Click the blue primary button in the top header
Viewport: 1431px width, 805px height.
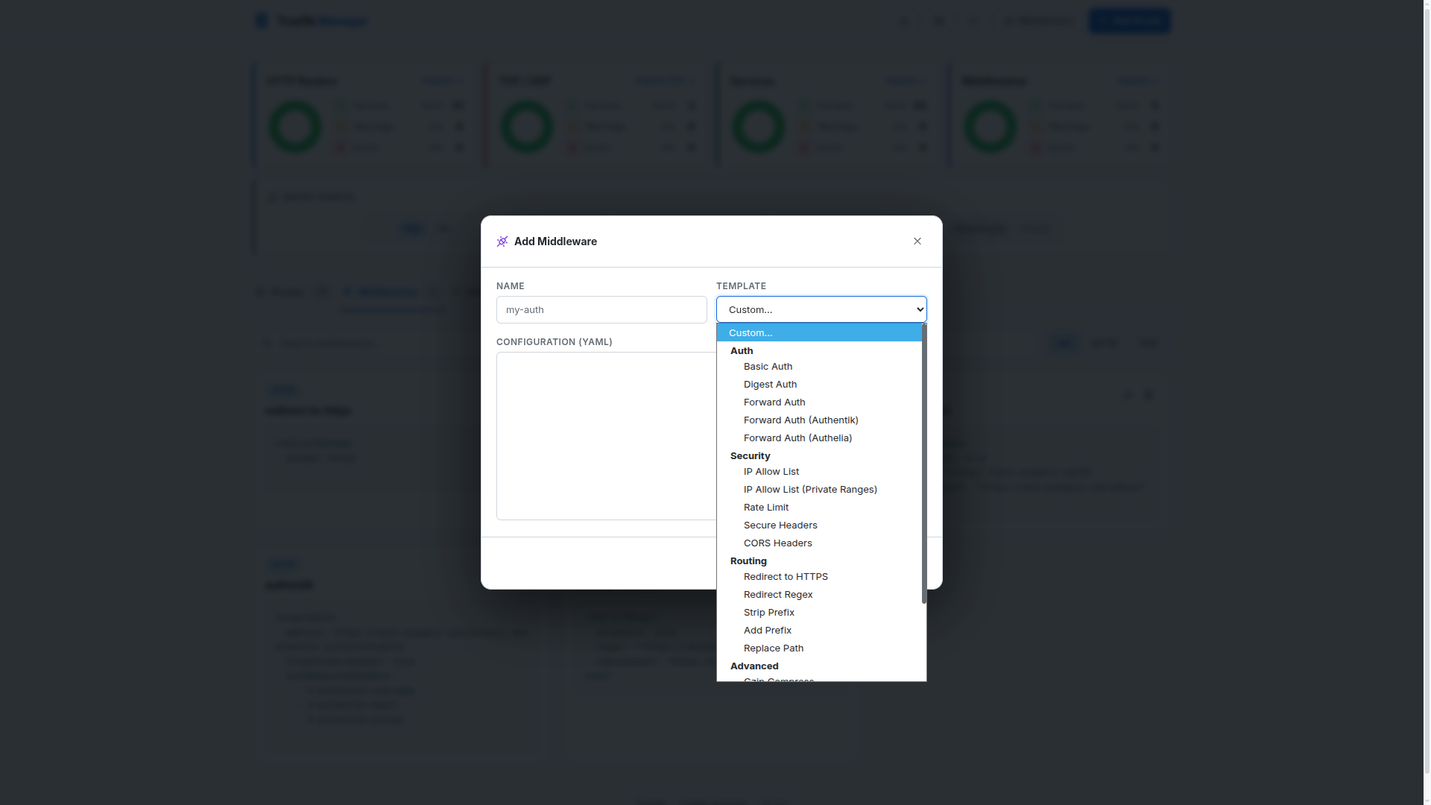point(1129,20)
